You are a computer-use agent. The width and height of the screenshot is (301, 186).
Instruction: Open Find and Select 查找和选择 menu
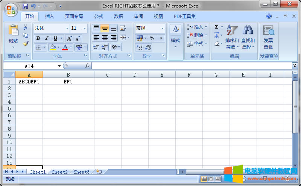click(248, 37)
